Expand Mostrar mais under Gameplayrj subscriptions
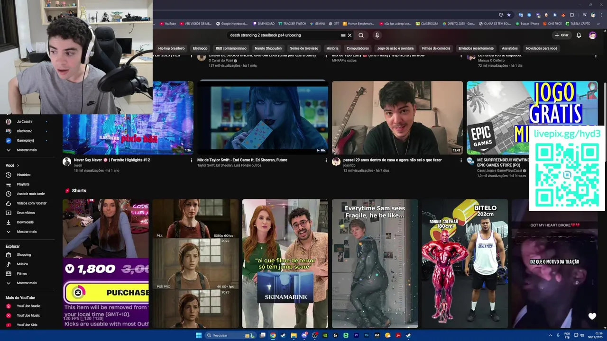Screen dimensions: 607x341 pos(28,150)
